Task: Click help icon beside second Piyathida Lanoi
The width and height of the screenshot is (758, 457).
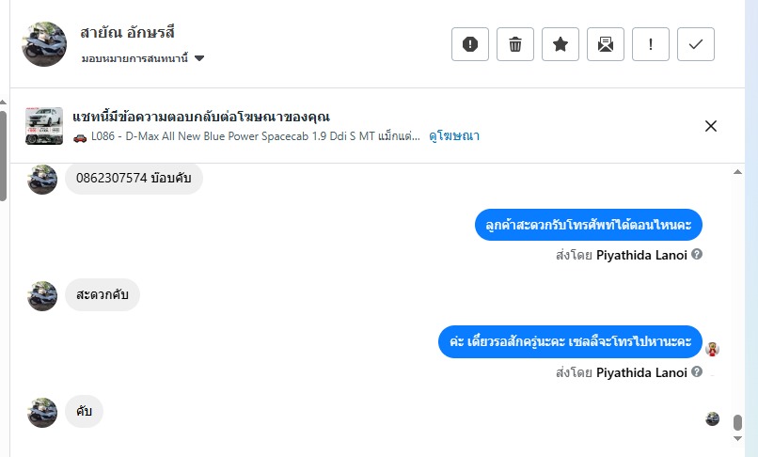Action: (697, 372)
